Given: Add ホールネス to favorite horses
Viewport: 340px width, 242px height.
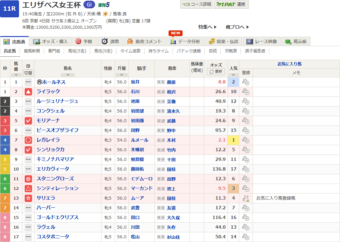Looking at the screenshot, I should click(x=246, y=82).
